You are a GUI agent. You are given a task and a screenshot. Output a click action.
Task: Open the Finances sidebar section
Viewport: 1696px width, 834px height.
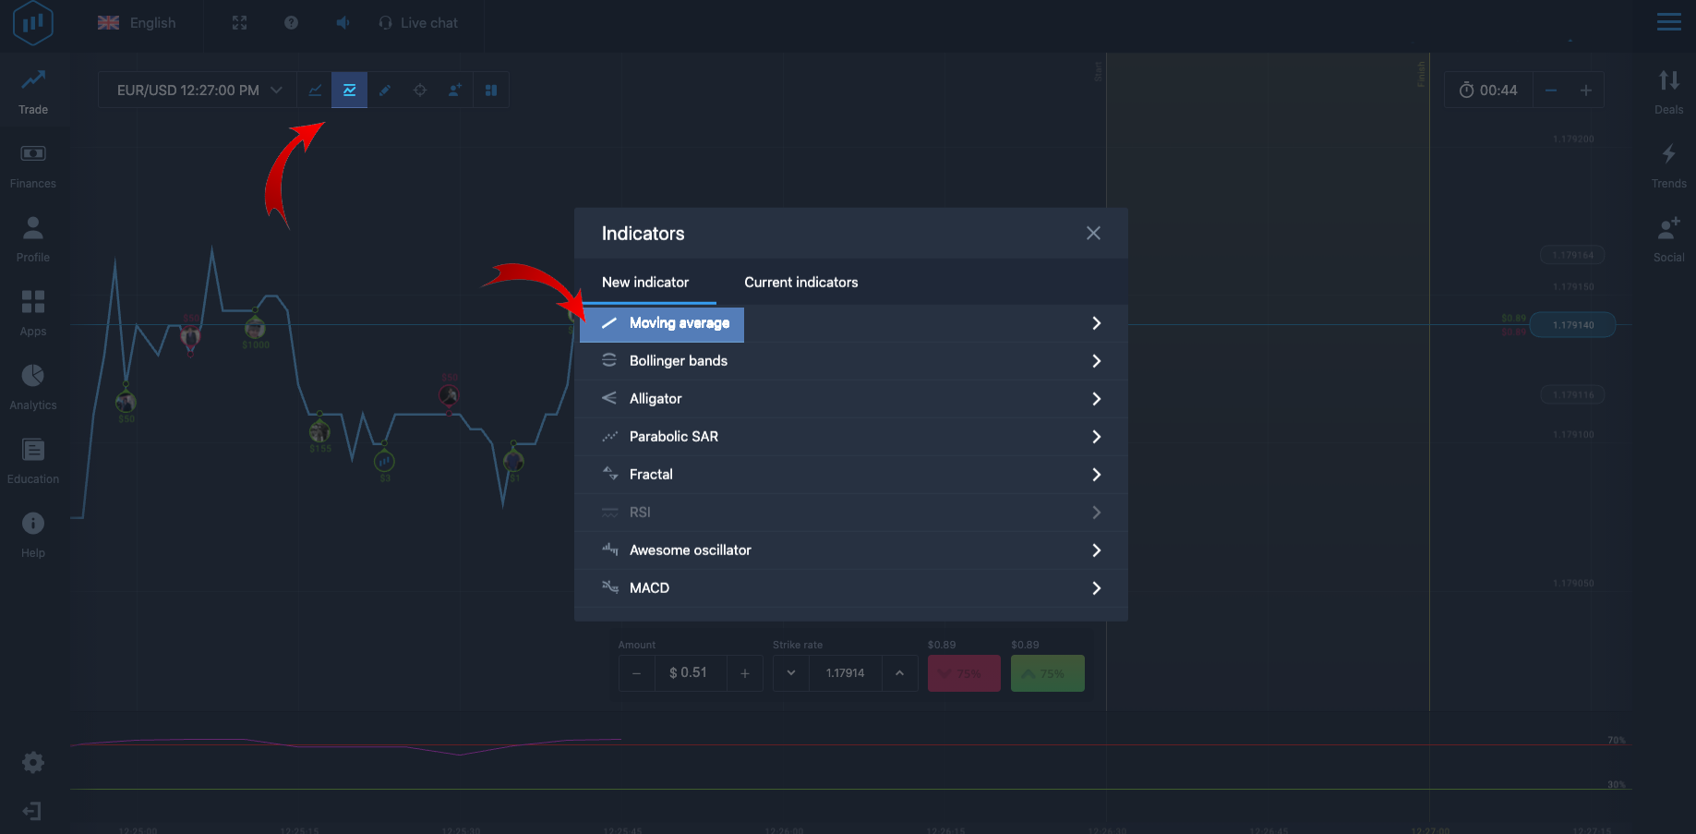[33, 165]
